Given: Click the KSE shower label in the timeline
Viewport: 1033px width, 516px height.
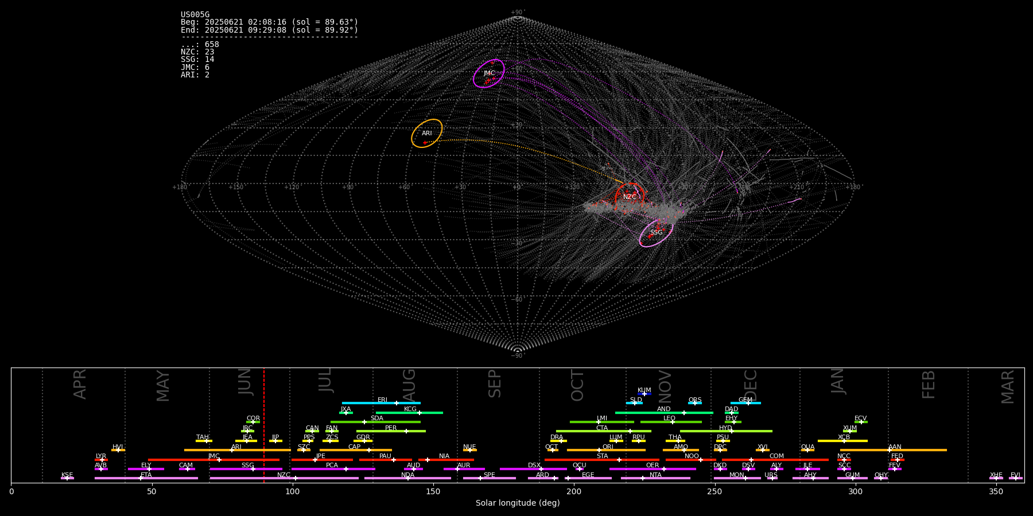Looking at the screenshot, I should 67,475.
